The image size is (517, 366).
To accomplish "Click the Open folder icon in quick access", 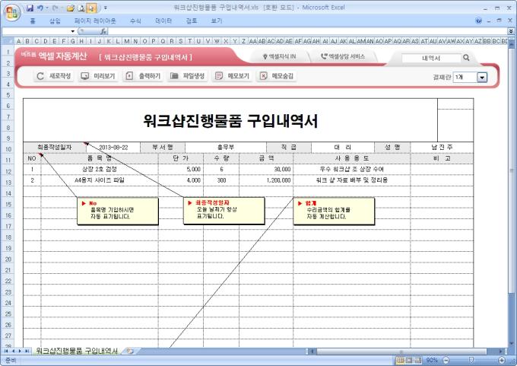I will pos(70,8).
